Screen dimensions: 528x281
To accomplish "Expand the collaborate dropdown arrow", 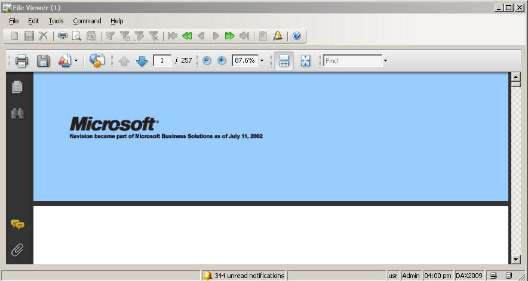I will point(76,61).
